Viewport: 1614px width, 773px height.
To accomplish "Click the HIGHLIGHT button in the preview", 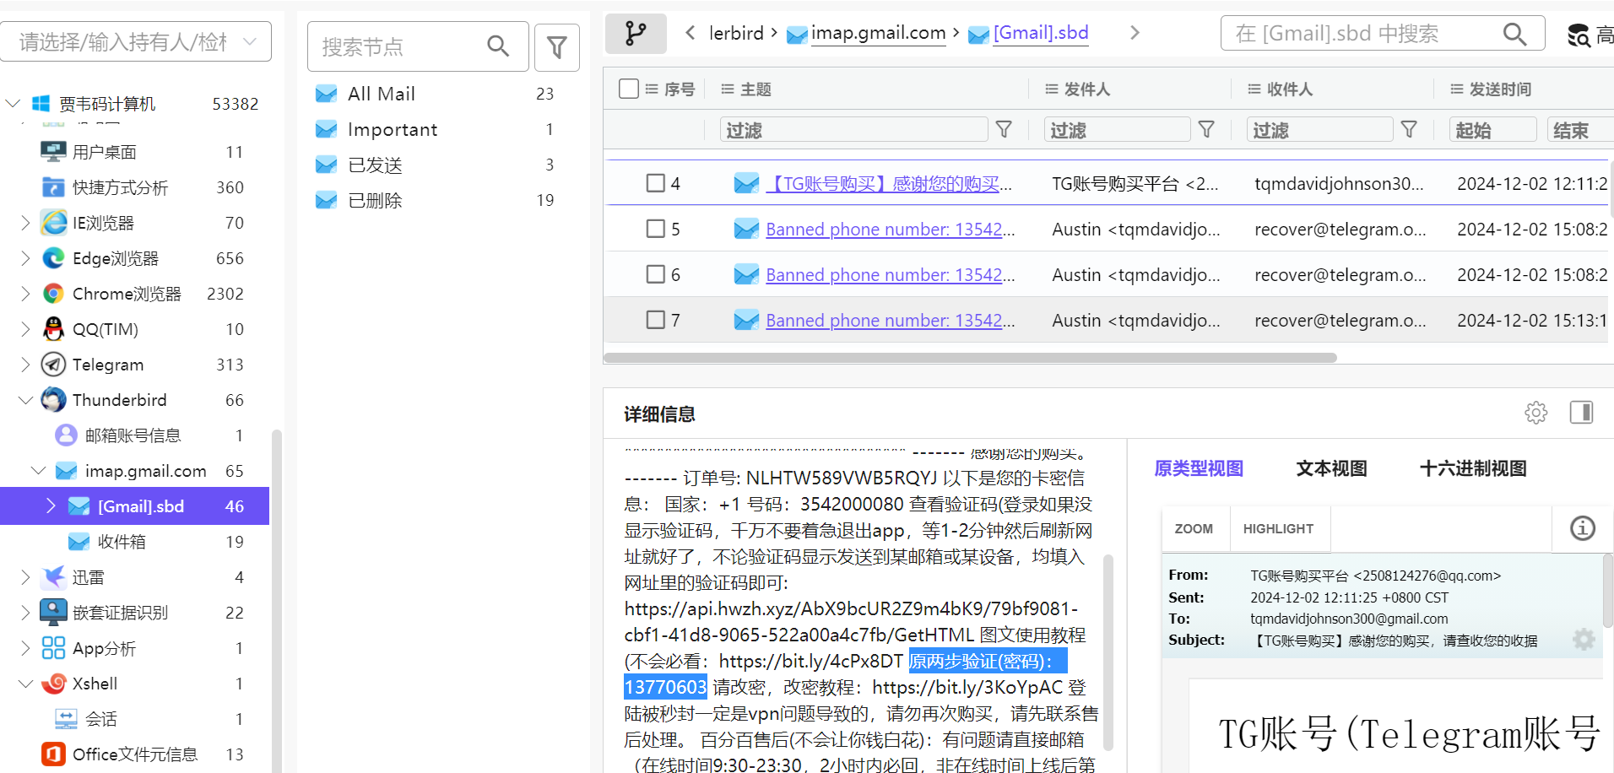I will coord(1278,529).
